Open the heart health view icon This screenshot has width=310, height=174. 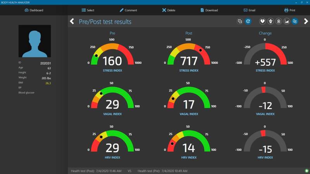[262, 21]
